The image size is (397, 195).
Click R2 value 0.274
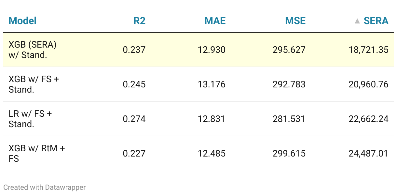[x=134, y=119]
